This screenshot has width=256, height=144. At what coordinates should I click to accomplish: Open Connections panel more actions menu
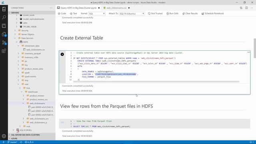[51, 8]
